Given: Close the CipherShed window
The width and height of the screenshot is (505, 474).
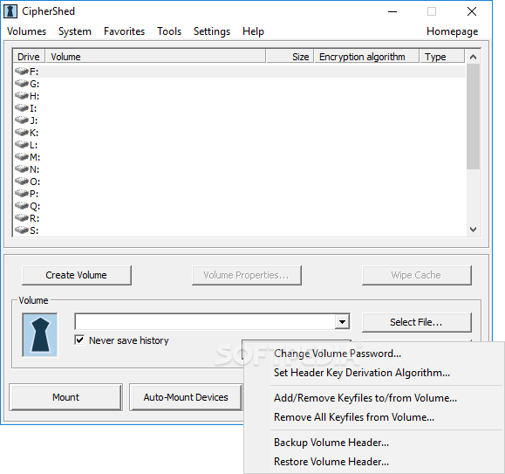Looking at the screenshot, I should coord(472,11).
